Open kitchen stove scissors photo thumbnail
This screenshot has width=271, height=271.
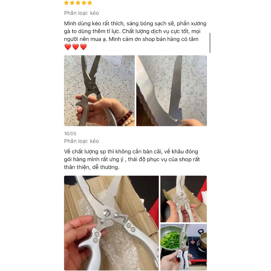[x=184, y=247]
